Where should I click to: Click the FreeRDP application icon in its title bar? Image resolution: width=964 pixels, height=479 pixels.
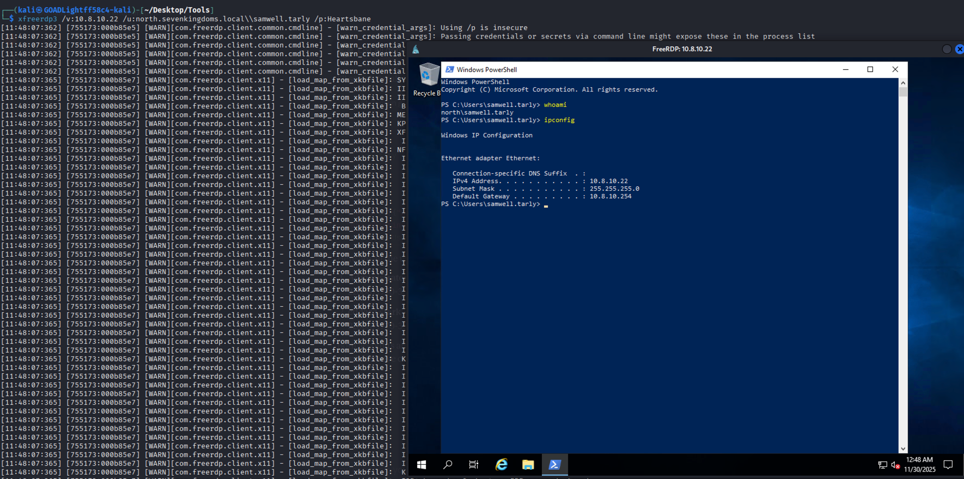click(x=416, y=50)
